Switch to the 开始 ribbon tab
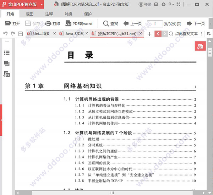Image resolution: width=213 pixels, height=195 pixels. coord(10,14)
